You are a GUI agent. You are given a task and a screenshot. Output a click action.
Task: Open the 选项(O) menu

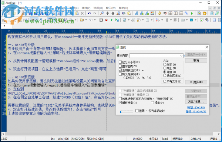[98, 8]
